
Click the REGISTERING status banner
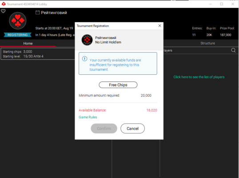pyautogui.click(x=17, y=35)
